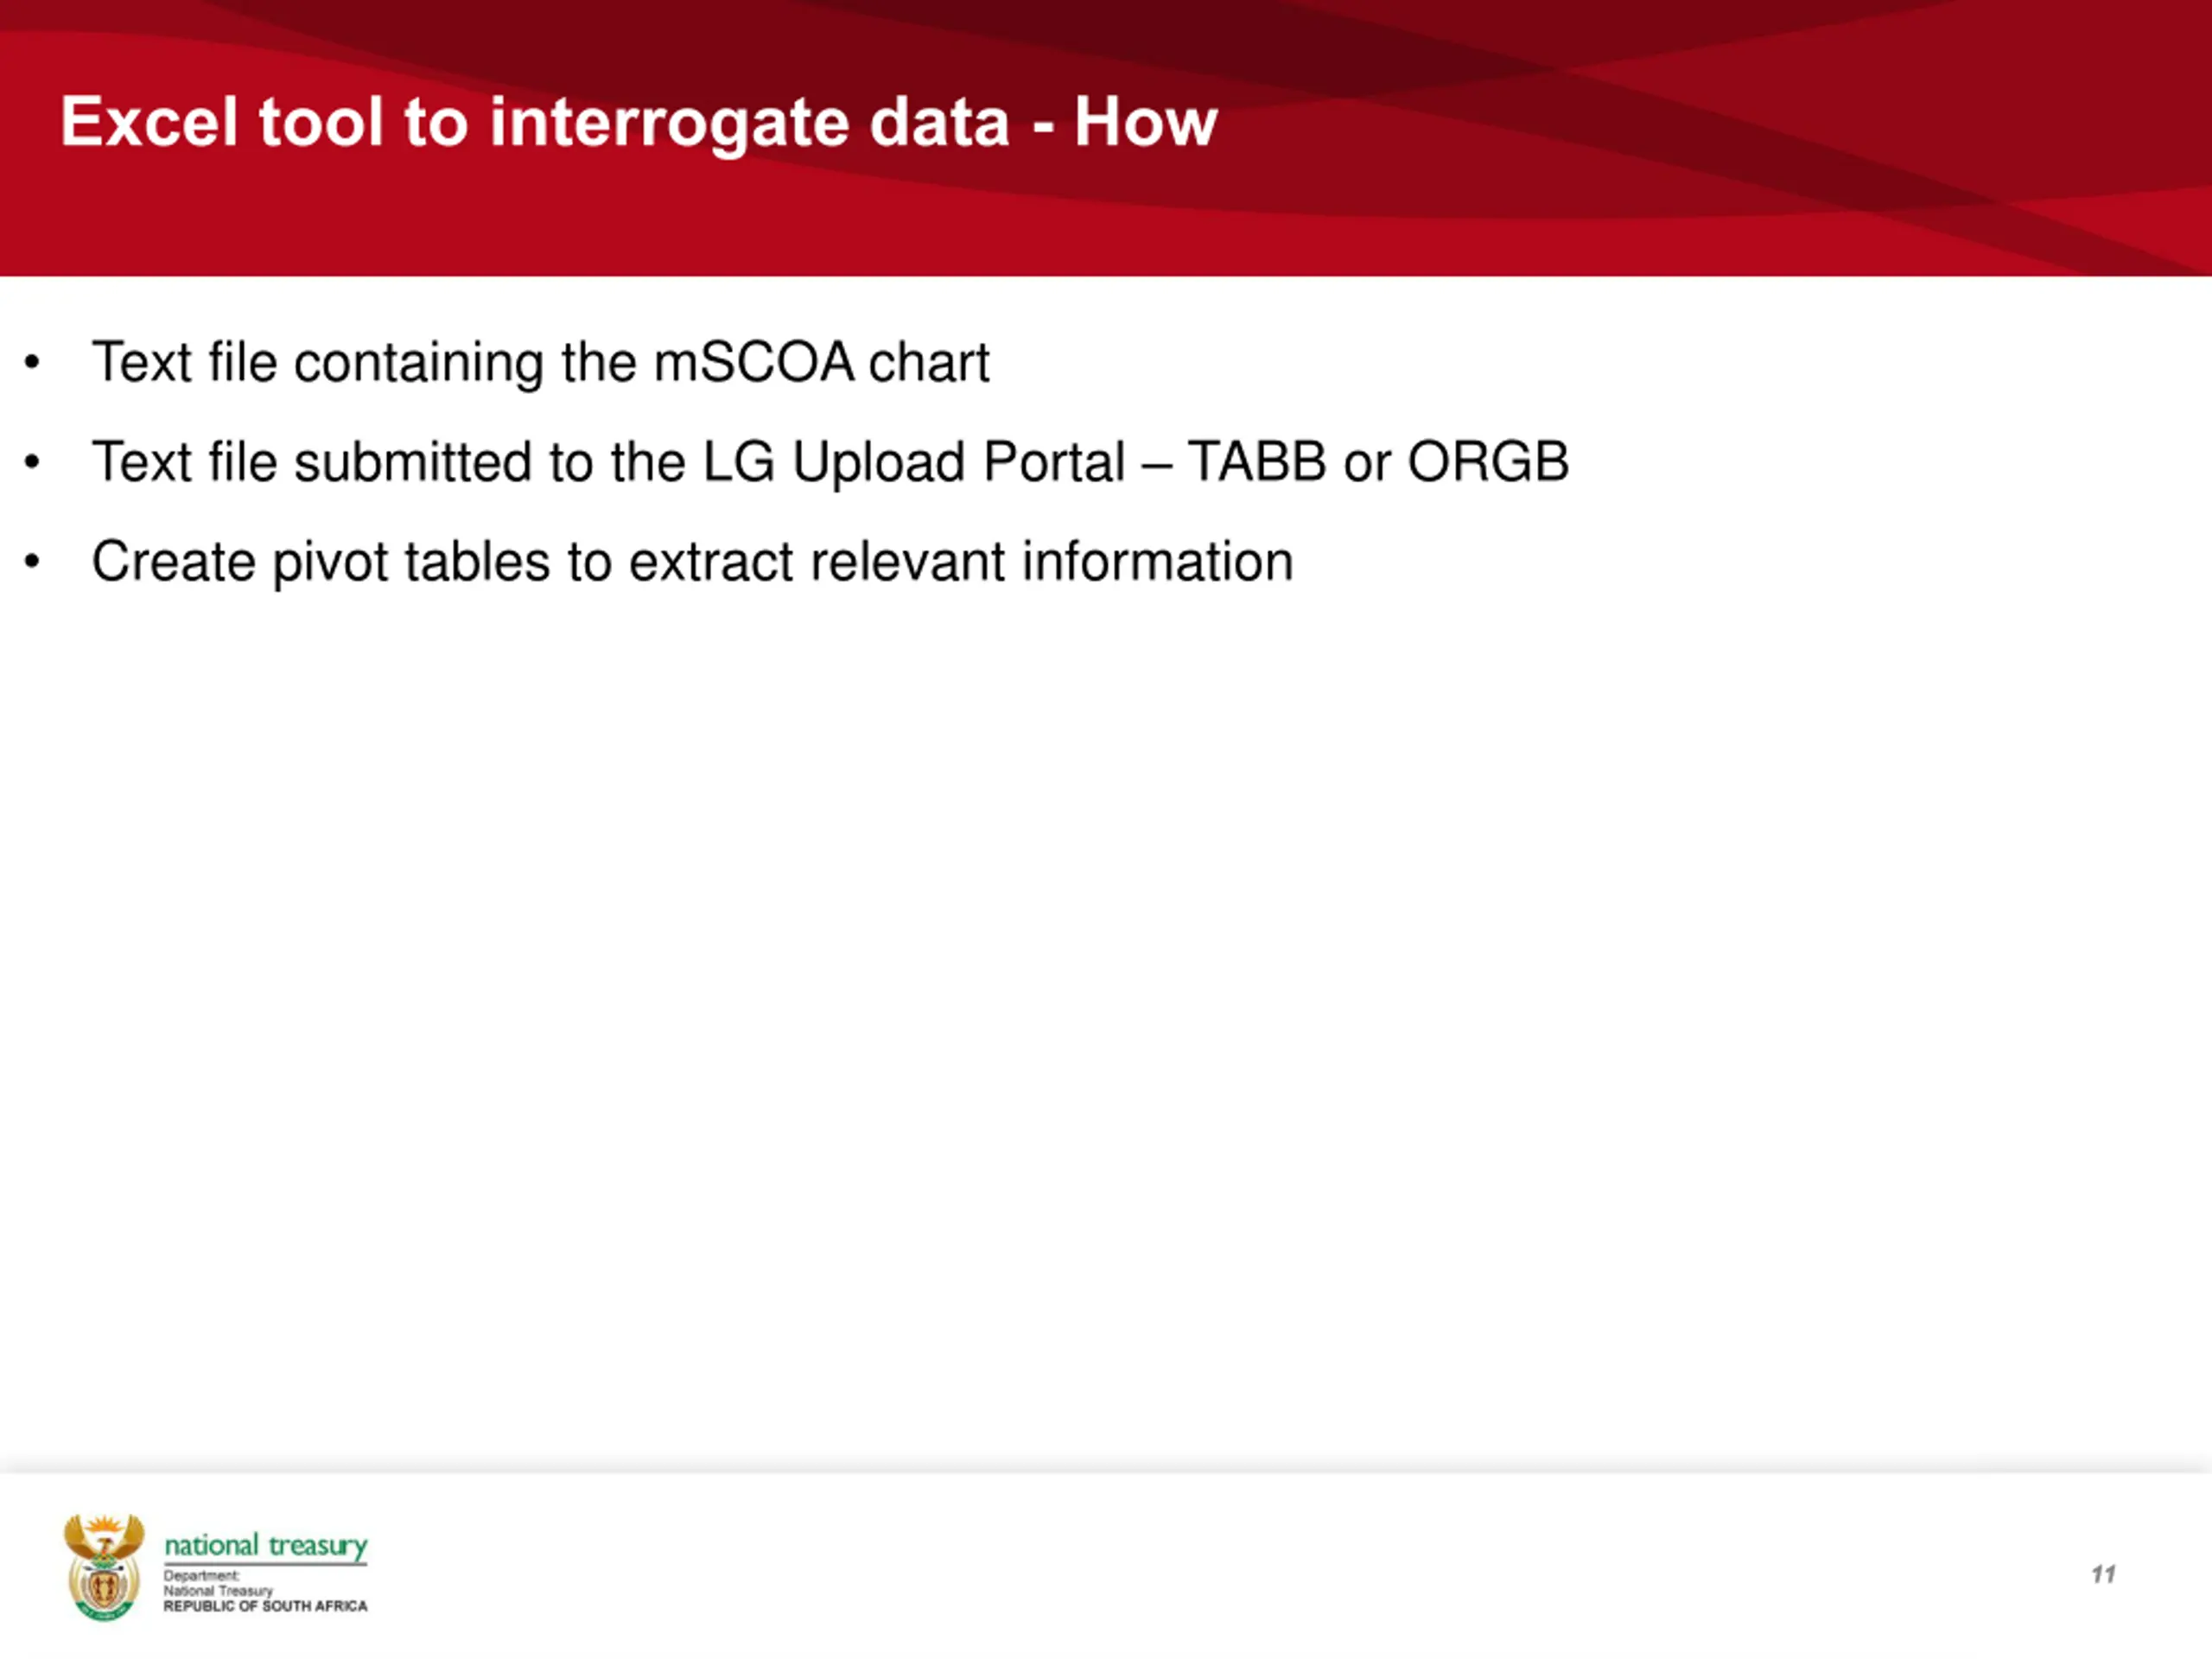
Task: Click the South African coat of arms emblem
Action: point(104,1567)
